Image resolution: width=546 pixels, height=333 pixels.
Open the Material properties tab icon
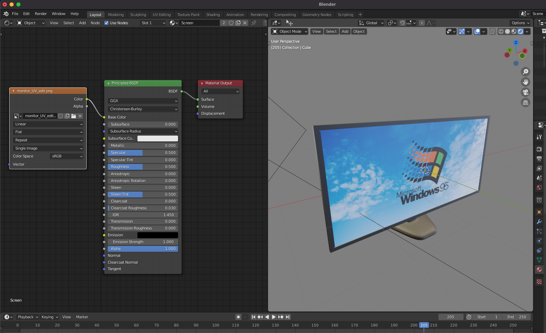coord(539,269)
